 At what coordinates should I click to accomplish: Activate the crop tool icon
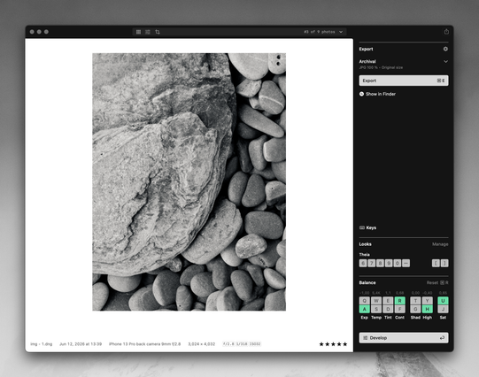click(x=158, y=32)
